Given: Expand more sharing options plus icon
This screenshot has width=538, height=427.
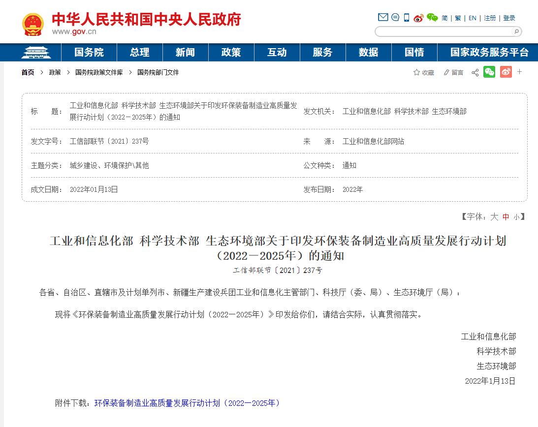Looking at the screenshot, I should [519, 72].
